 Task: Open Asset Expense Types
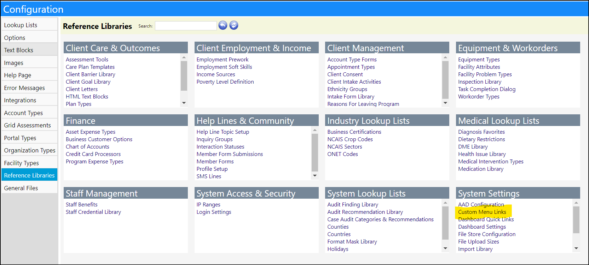[91, 132]
